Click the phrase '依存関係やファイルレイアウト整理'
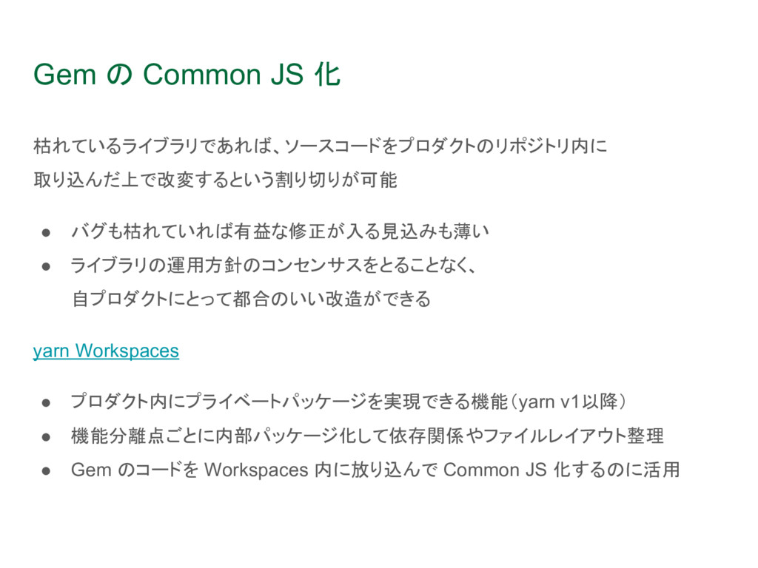The image size is (758, 568). [526, 436]
